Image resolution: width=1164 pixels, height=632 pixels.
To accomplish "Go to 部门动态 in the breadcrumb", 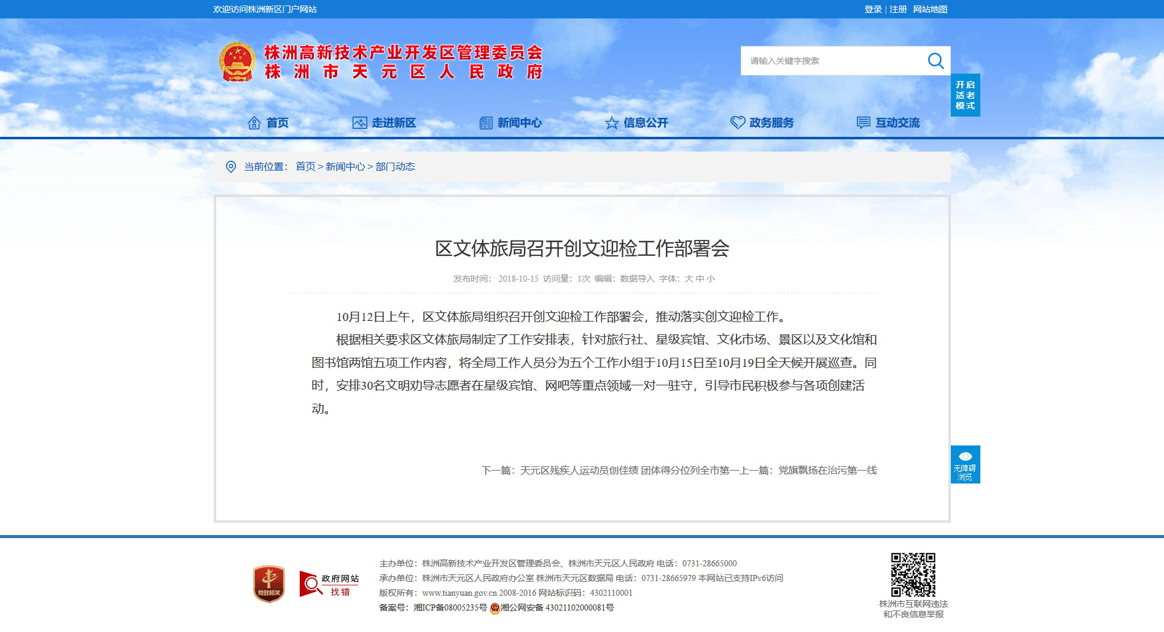I will [x=395, y=167].
